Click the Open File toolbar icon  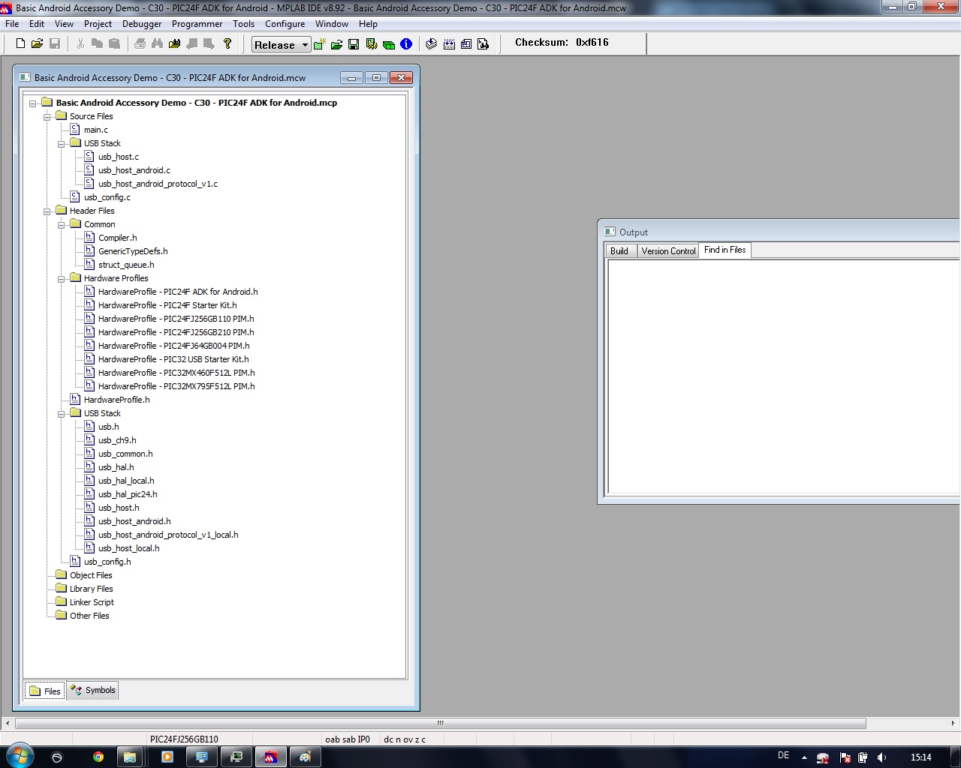click(x=37, y=43)
